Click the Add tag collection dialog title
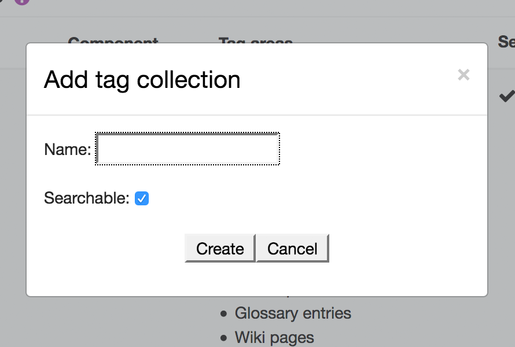515x347 pixels. click(142, 79)
